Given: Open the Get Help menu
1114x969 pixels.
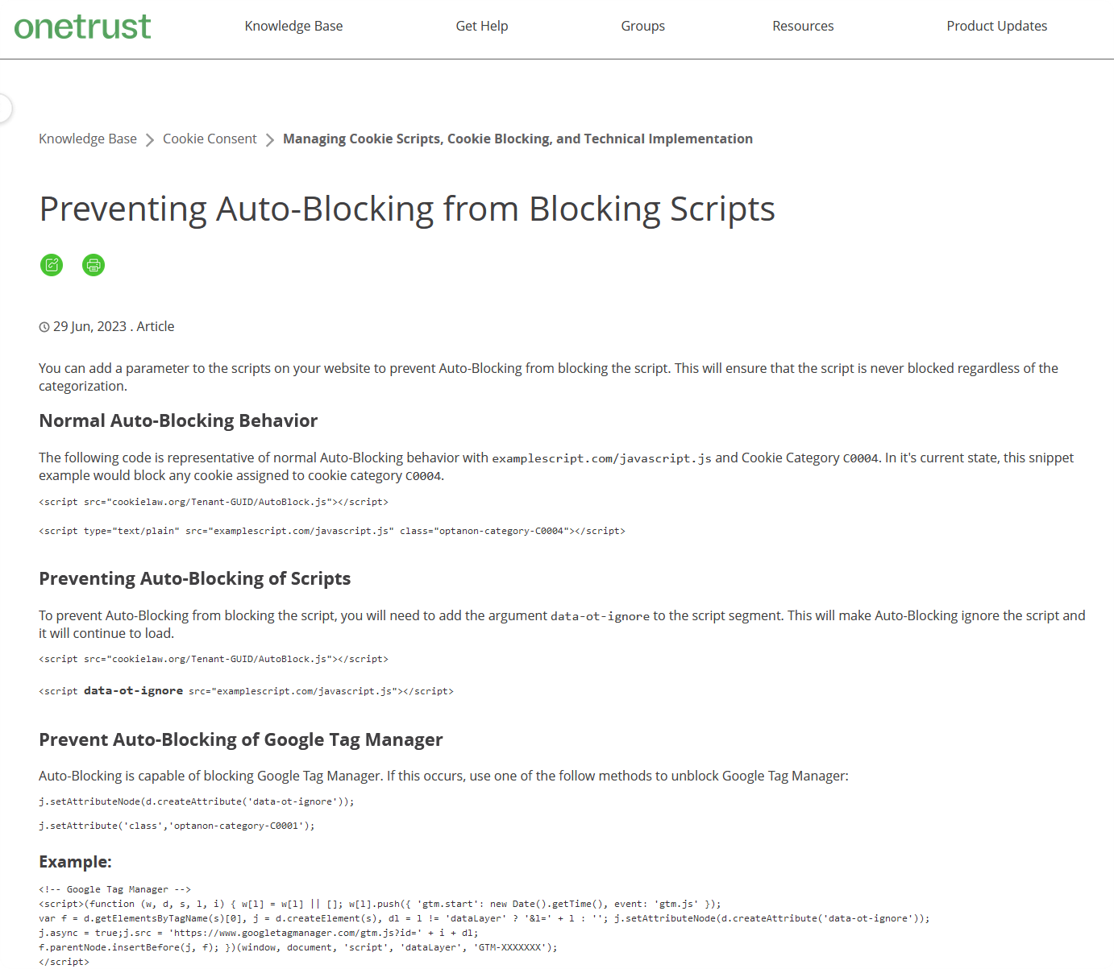Looking at the screenshot, I should point(482,26).
